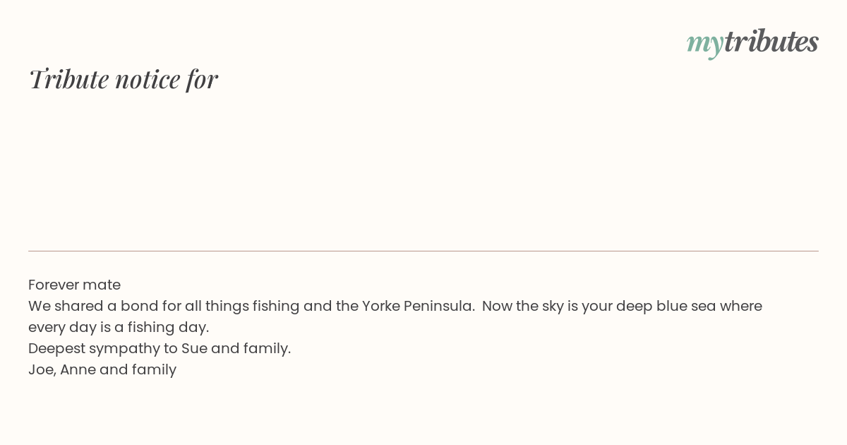This screenshot has width=847, height=445.
Task: Click the words "Yorke Peninsula" in the message
Action: click(418, 306)
